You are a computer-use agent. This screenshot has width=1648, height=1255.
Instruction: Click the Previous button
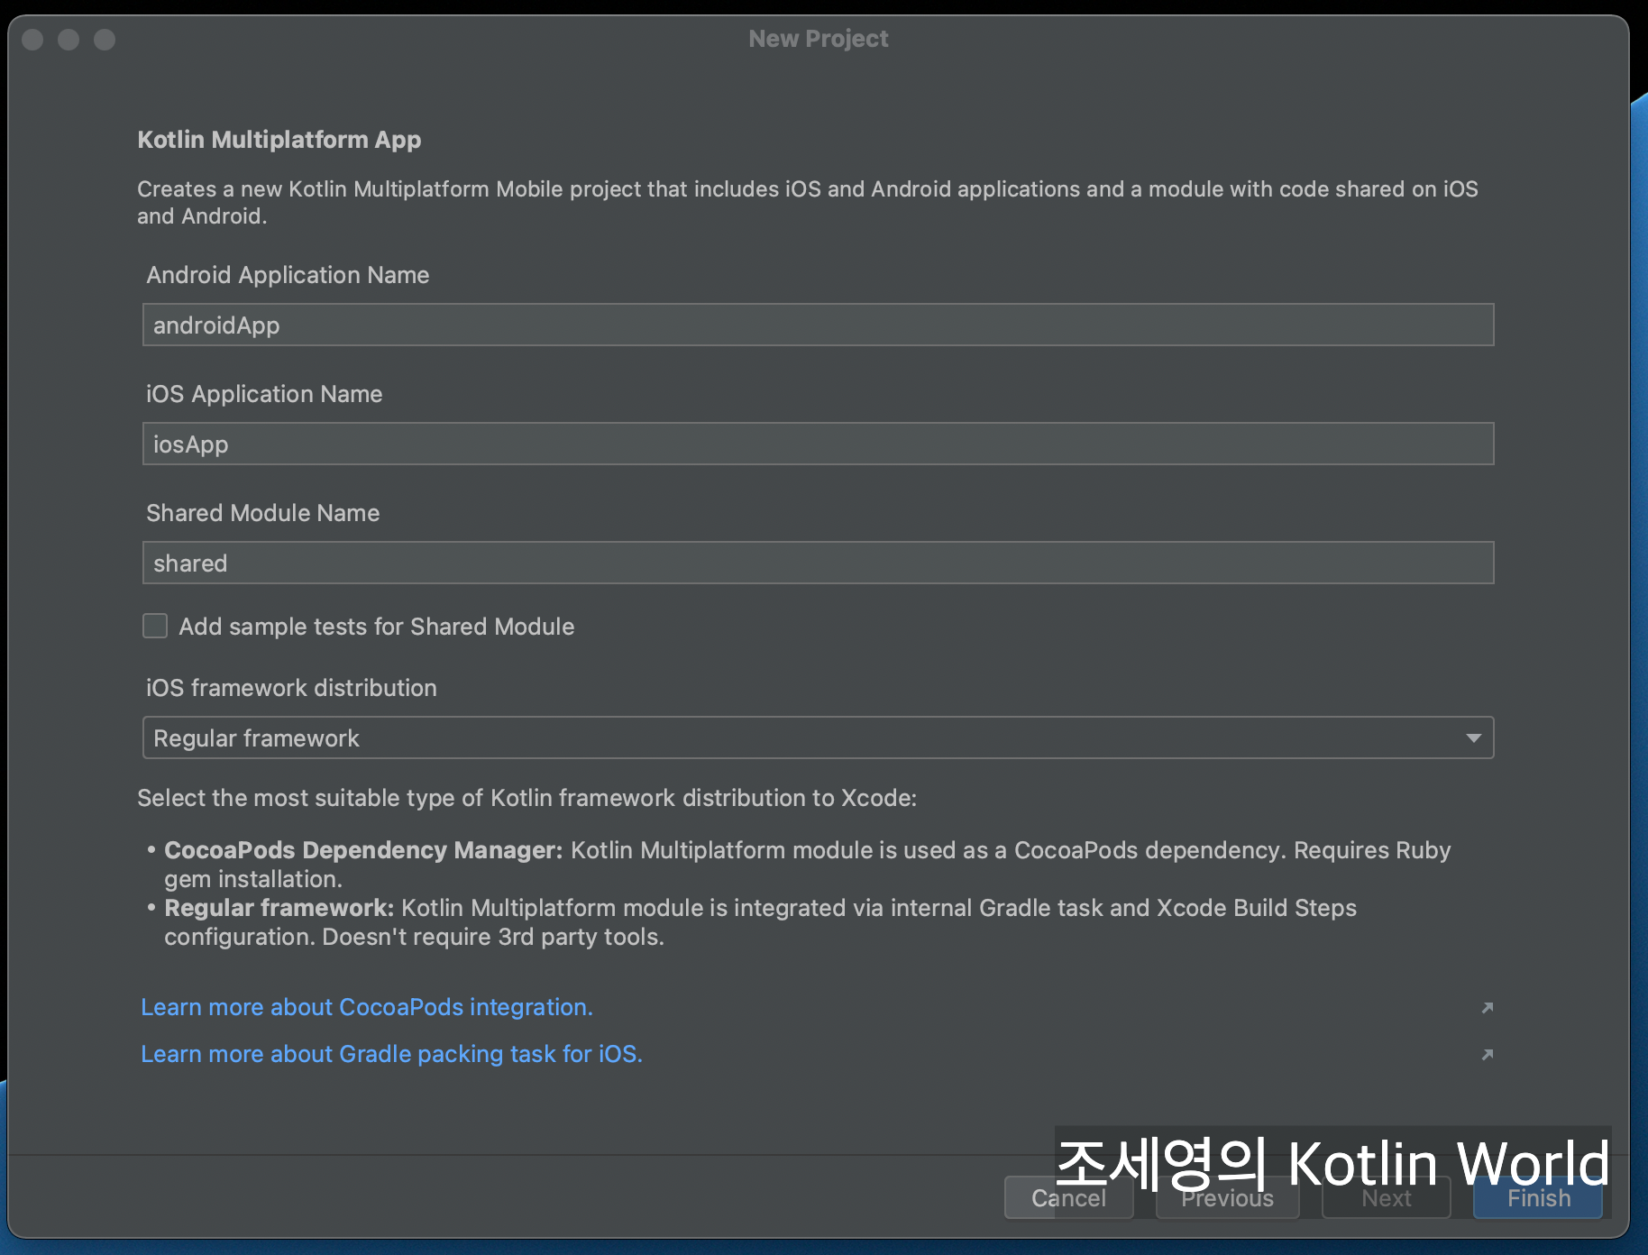pos(1227,1198)
